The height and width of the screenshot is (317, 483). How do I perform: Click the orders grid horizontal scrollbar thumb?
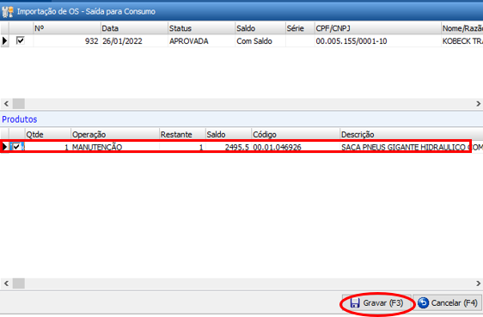coord(19,104)
